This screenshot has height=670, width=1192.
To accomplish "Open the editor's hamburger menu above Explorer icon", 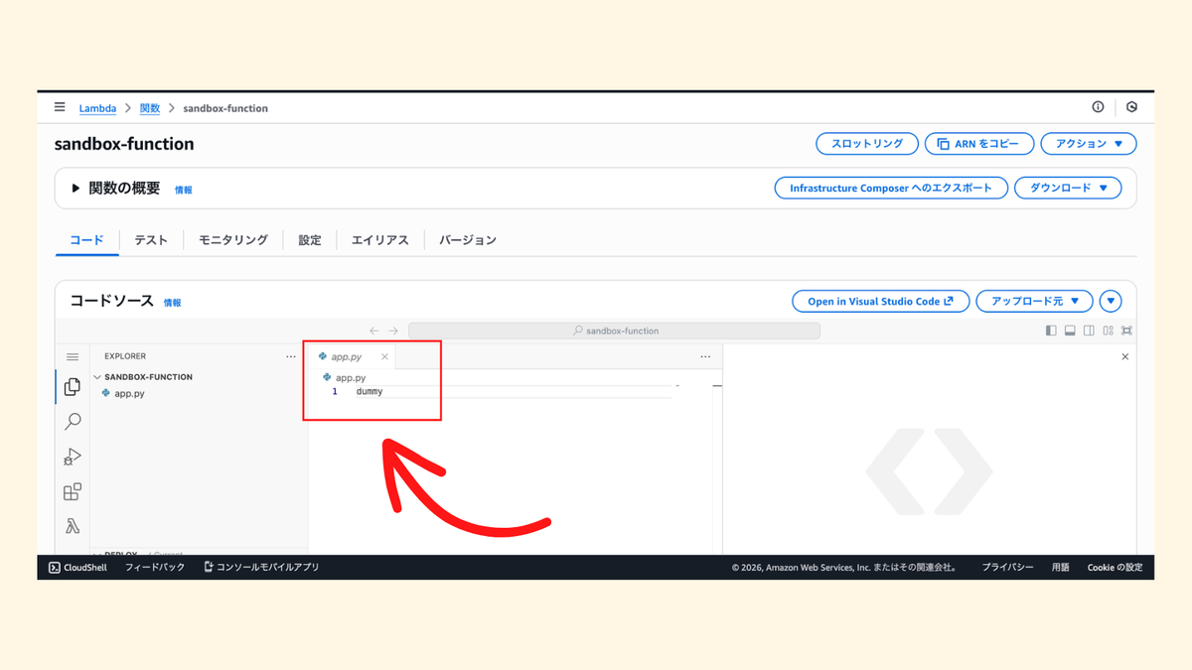I will pos(73,356).
